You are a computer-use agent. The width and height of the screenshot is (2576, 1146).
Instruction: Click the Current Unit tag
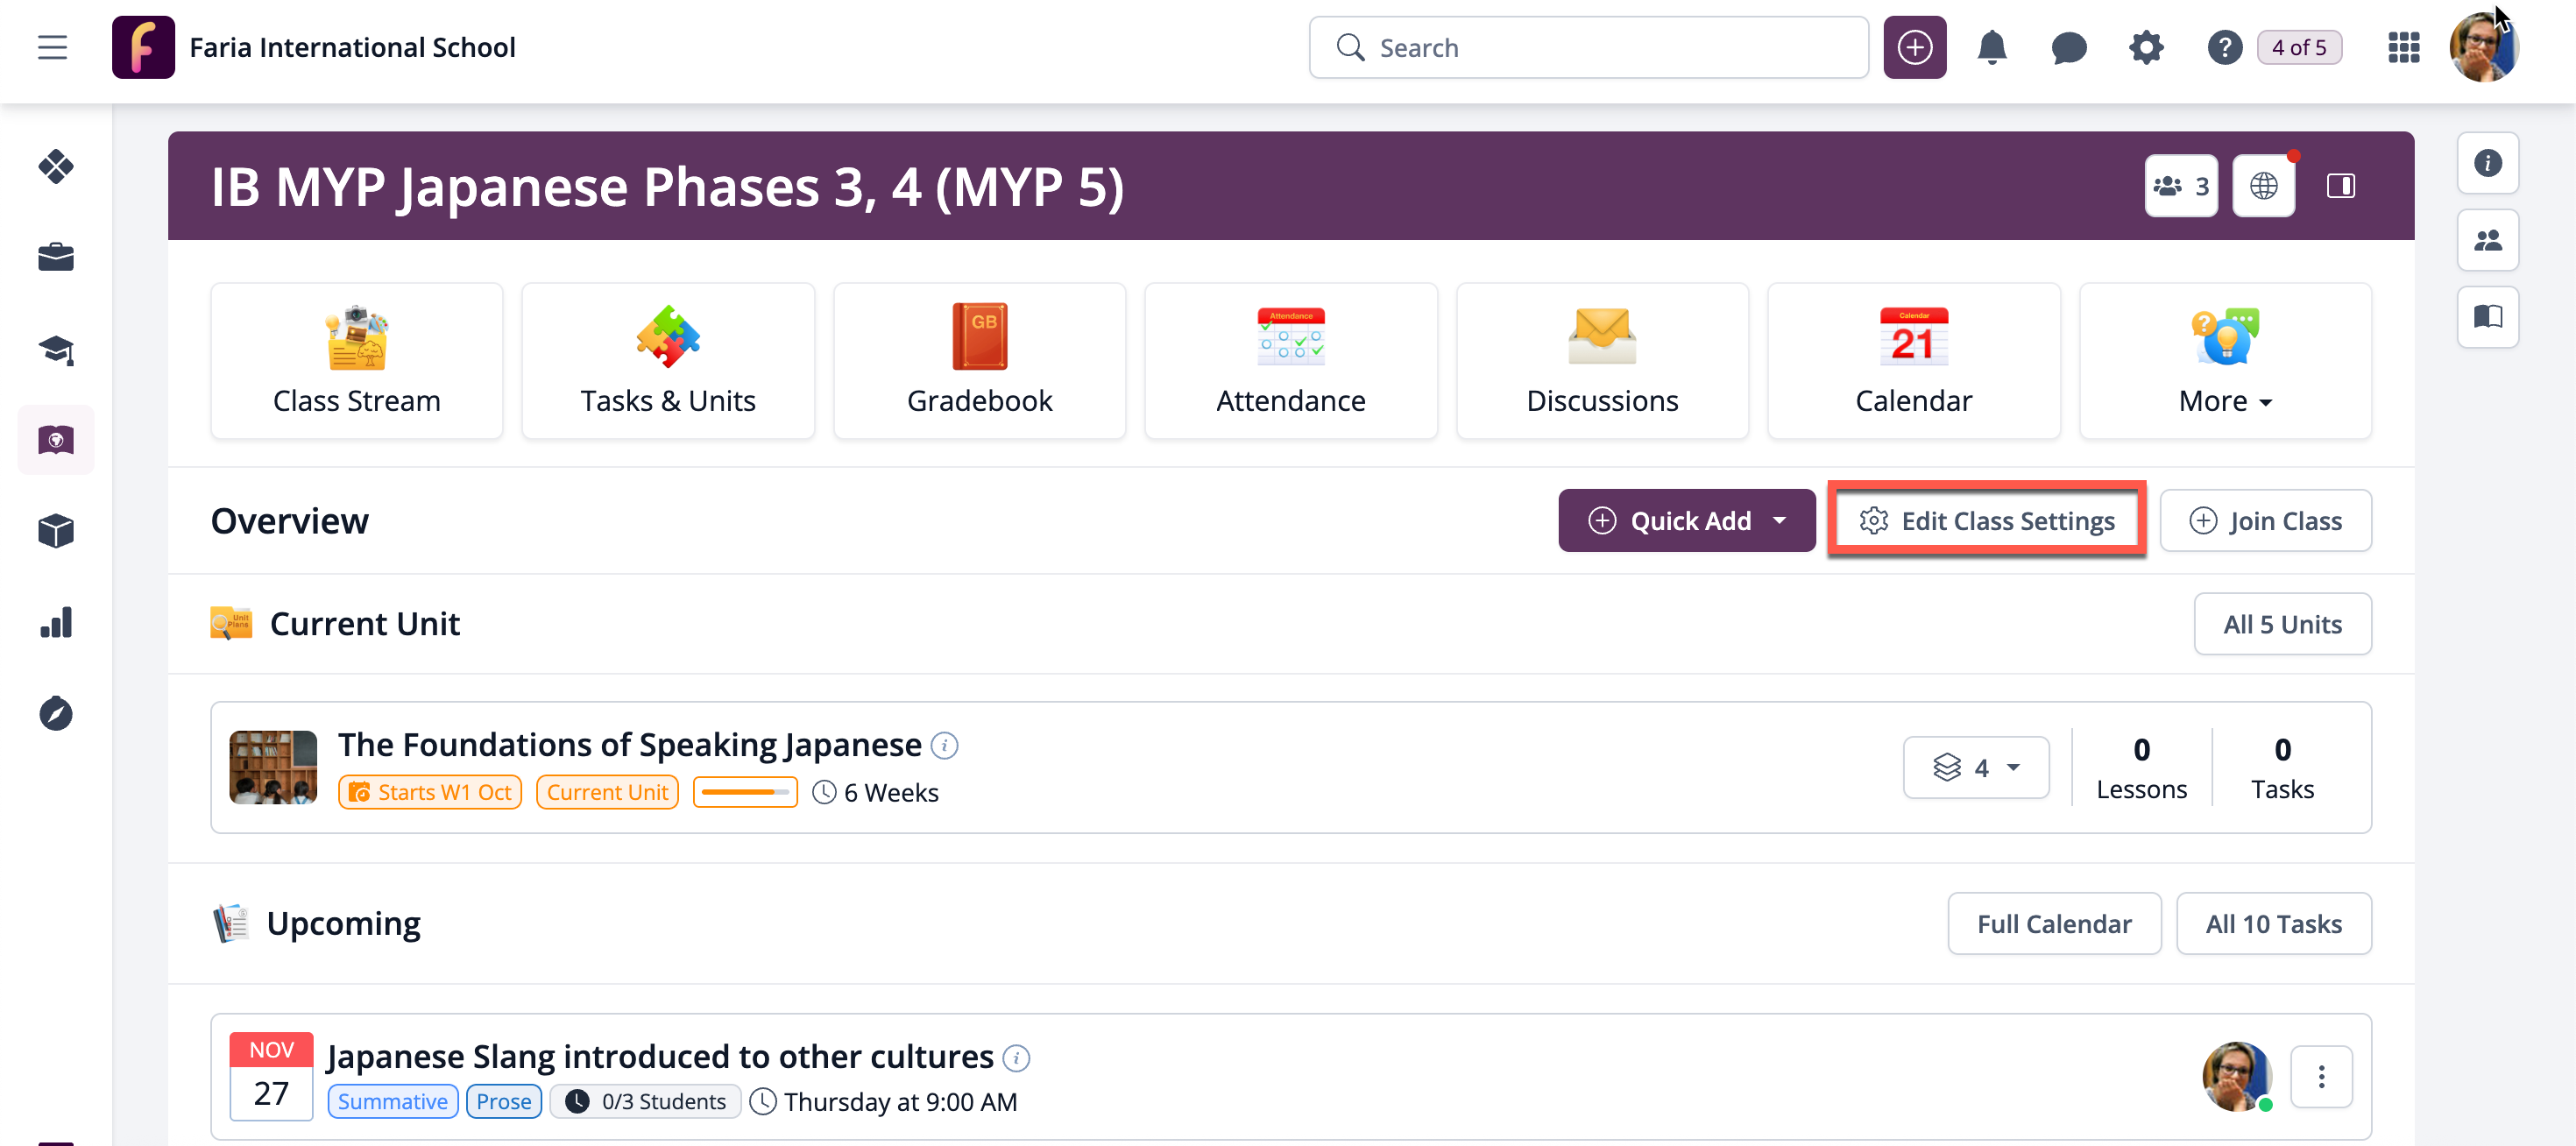coord(607,792)
